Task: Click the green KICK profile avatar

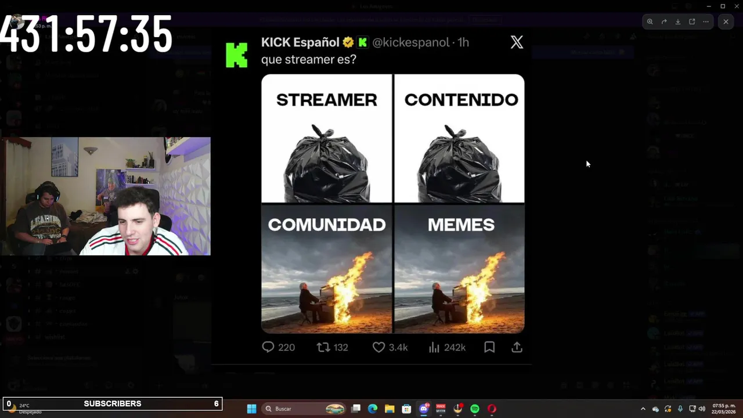Action: (x=237, y=55)
